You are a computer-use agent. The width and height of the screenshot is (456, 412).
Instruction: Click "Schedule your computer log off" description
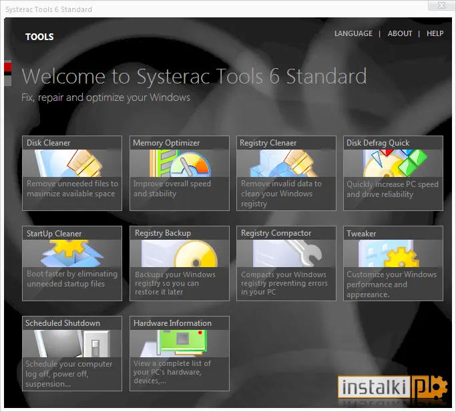click(69, 374)
